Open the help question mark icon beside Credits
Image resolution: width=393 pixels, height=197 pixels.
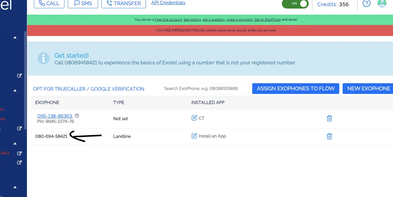366,3
